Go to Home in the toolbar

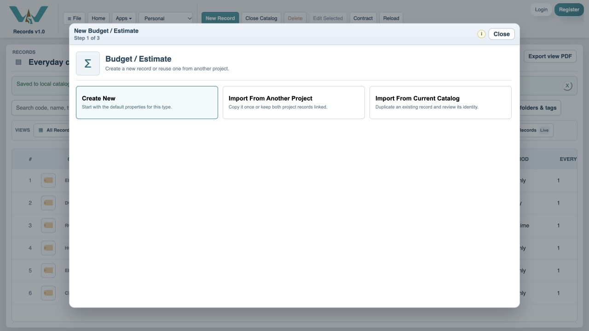(x=98, y=18)
